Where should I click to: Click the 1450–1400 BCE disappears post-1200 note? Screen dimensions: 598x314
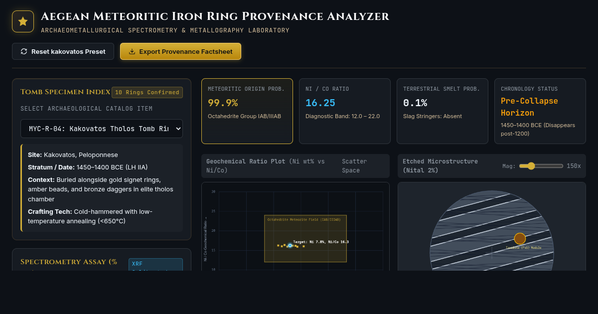pos(538,129)
